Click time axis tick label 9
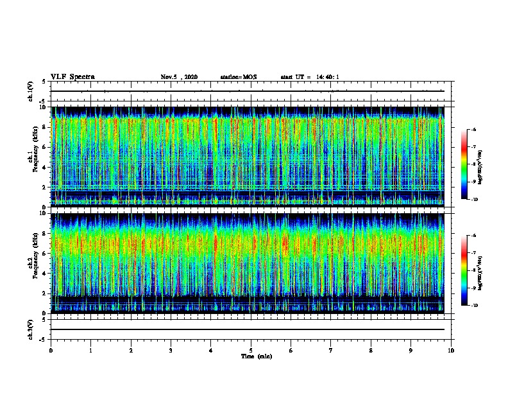Viewport: 508px width, 393px height. coord(411,351)
